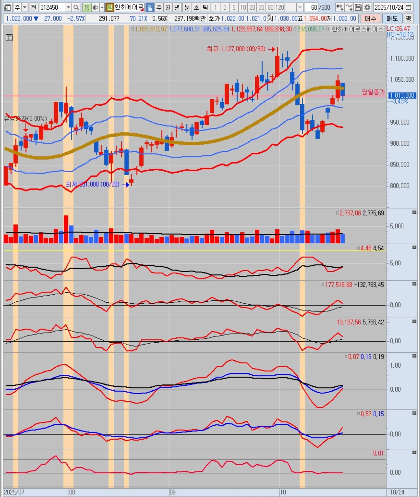Click the volume legend 2,737,08
This screenshot has height=497, width=420.
350,213
